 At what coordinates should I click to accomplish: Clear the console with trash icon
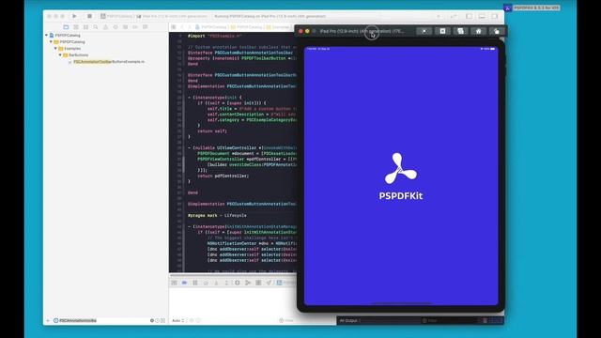pos(485,320)
